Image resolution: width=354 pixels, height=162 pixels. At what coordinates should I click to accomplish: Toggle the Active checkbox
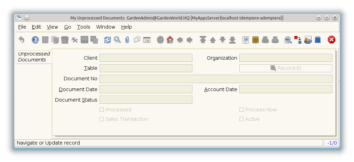241,119
